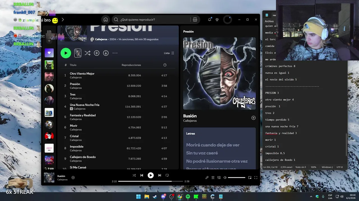
Task: Go to Spotify Home via house icon
Action: click(x=105, y=20)
